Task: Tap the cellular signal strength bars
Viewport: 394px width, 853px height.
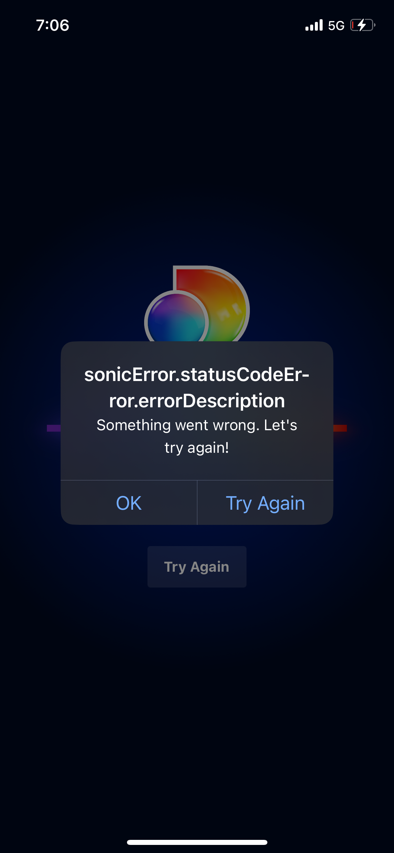Action: [313, 26]
